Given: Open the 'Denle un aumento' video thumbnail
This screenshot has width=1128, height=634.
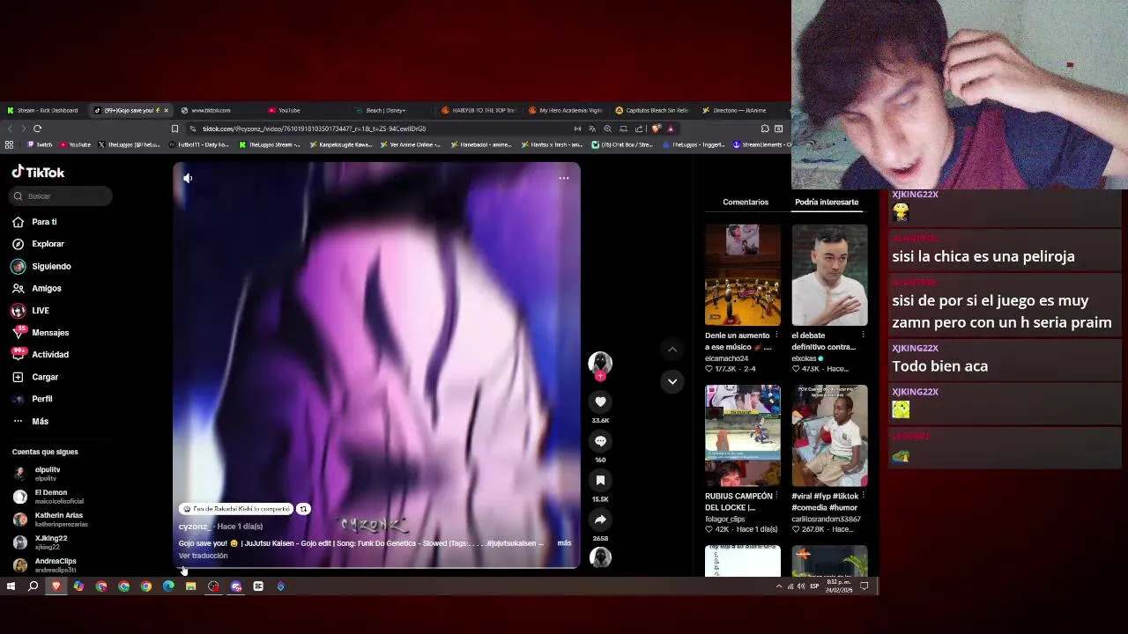Looking at the screenshot, I should tap(742, 275).
